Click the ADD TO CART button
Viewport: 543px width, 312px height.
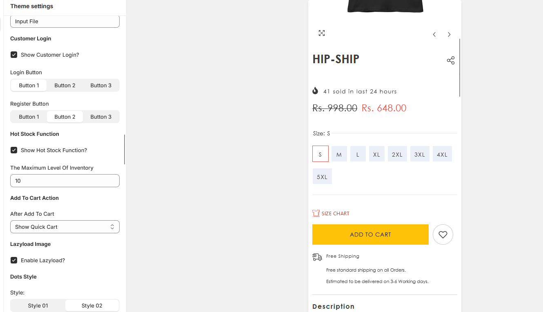coord(370,235)
